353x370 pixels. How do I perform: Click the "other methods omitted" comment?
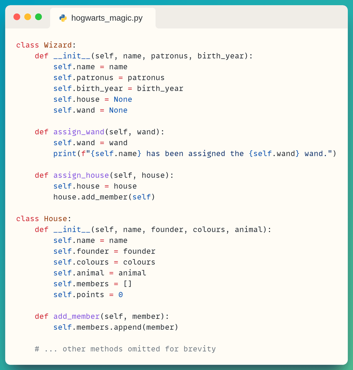tap(125, 349)
